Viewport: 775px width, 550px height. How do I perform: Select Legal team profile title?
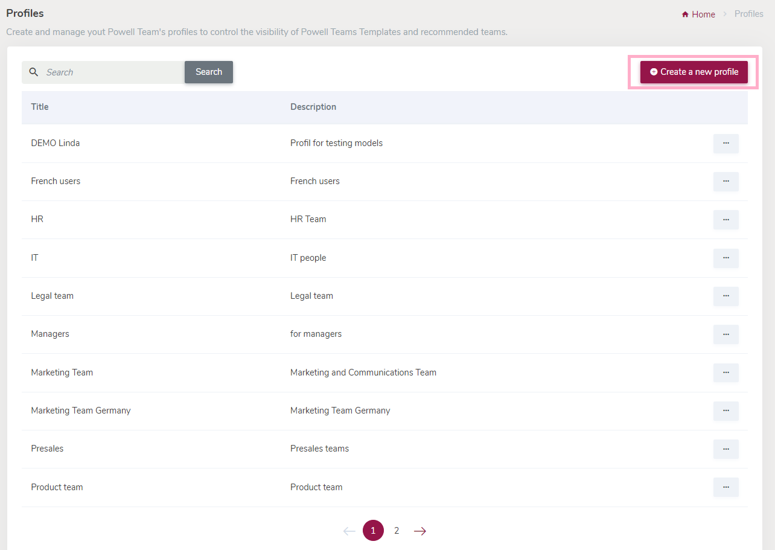[53, 296]
